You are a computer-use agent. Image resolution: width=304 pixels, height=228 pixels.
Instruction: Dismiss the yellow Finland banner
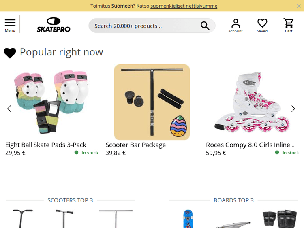[299, 6]
